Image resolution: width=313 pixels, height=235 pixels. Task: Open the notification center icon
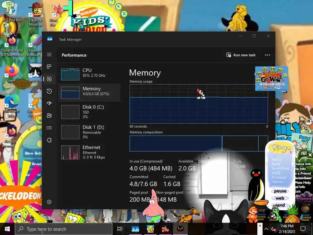(x=303, y=229)
